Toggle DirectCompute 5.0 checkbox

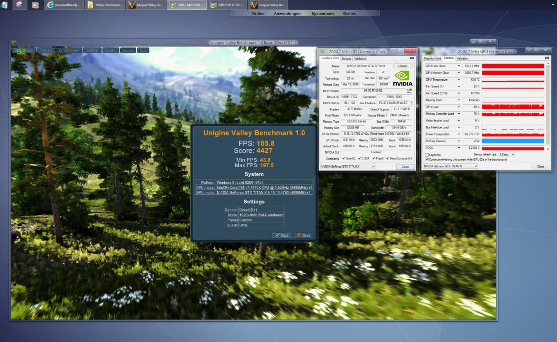[x=388, y=159]
